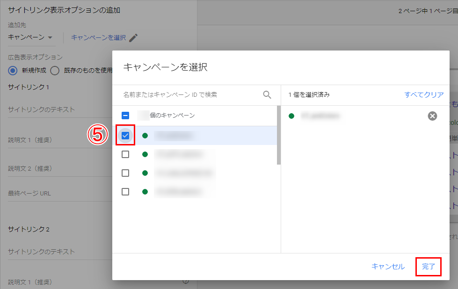The width and height of the screenshot is (458, 289).
Task: Click the すべてクリア link
Action: tap(424, 94)
